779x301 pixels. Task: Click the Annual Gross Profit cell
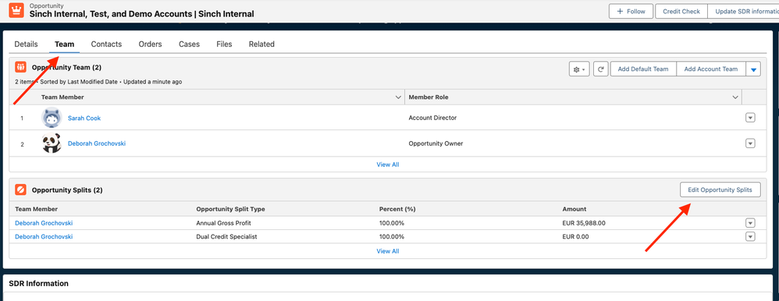[222, 223]
